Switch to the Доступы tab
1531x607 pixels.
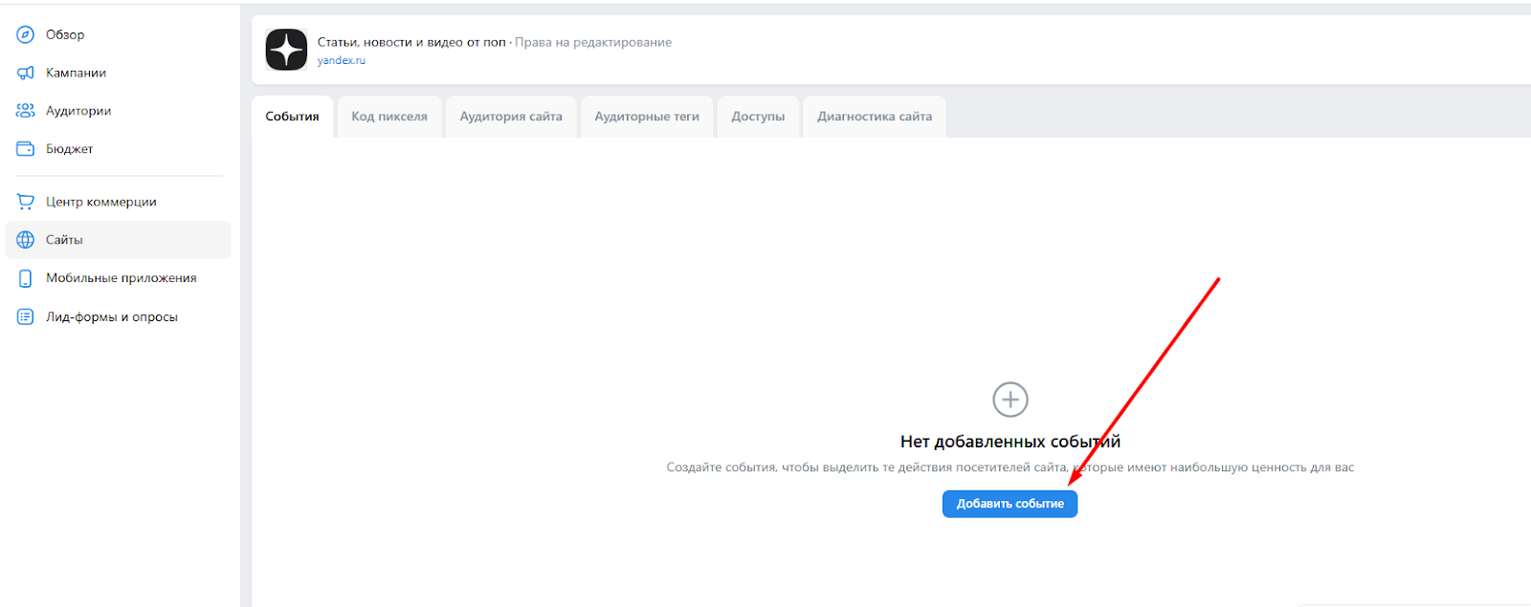pos(758,117)
